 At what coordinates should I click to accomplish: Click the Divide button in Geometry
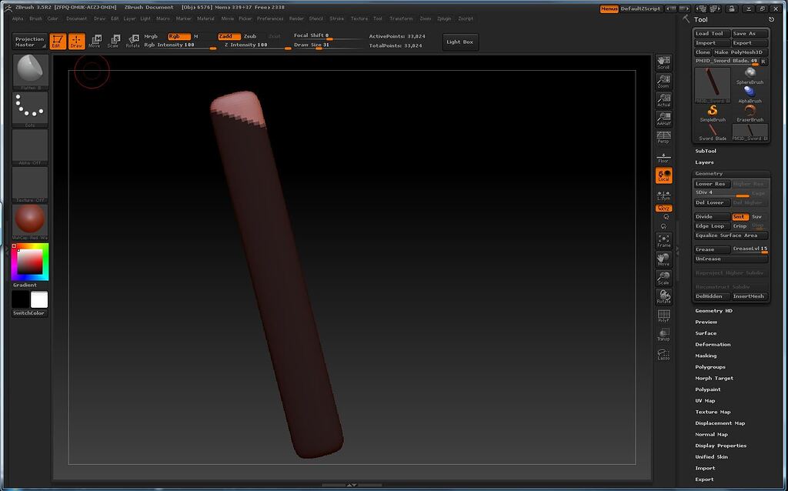pyautogui.click(x=710, y=216)
